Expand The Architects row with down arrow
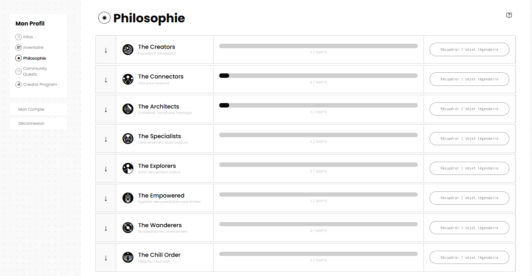 tap(106, 109)
